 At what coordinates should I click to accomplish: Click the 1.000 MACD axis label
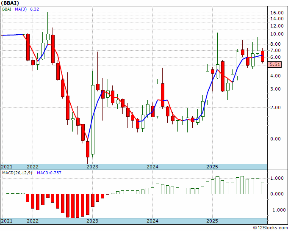click(278, 179)
